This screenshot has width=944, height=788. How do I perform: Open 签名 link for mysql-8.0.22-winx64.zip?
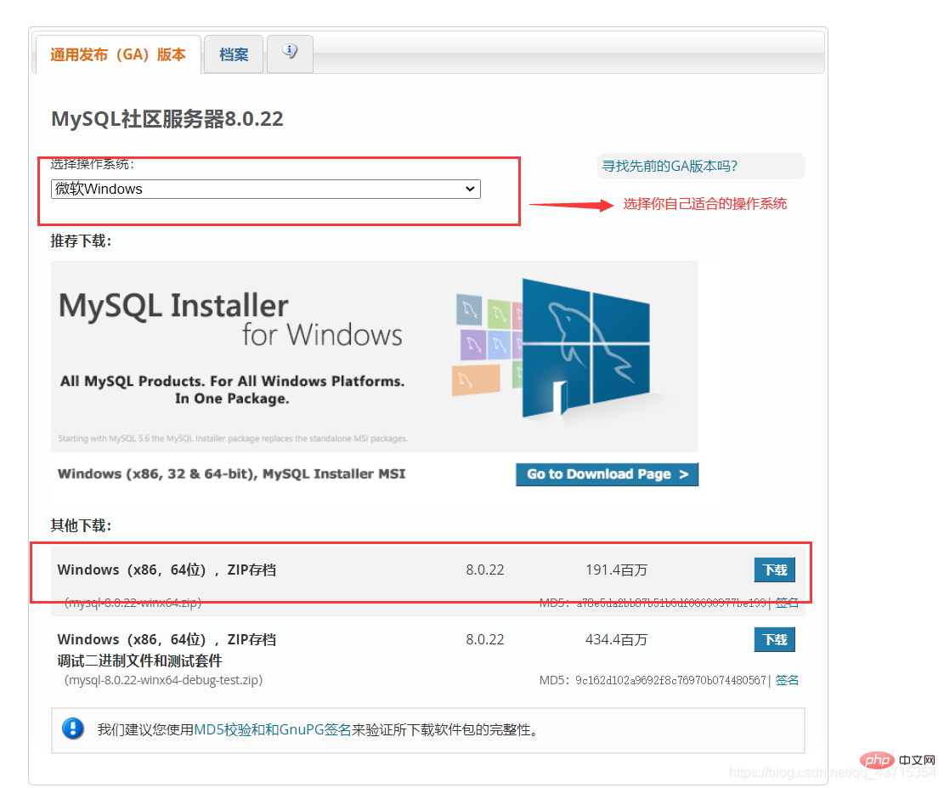(786, 603)
